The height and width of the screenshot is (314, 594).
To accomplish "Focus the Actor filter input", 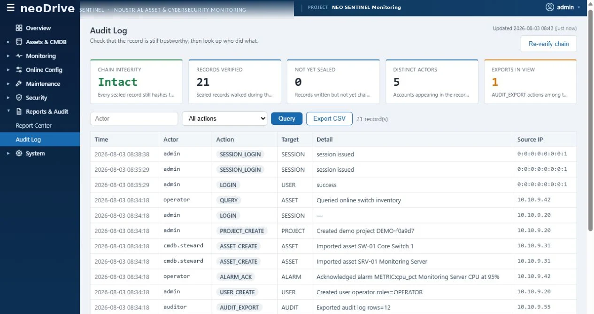I will pos(134,119).
